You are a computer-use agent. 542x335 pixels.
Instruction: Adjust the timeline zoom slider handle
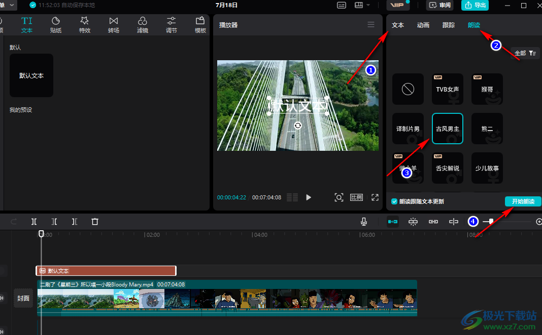491,221
